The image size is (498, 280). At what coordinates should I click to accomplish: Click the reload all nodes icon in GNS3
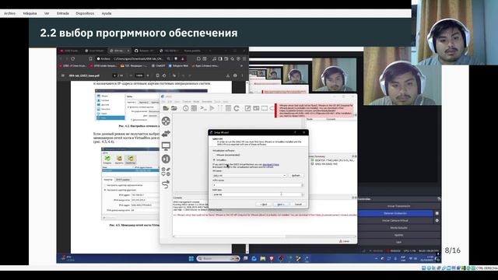click(x=237, y=108)
